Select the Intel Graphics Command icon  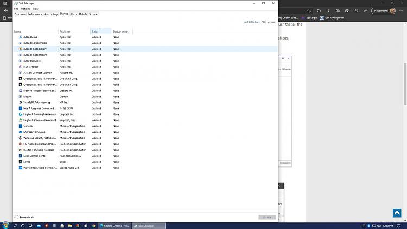tap(21, 109)
